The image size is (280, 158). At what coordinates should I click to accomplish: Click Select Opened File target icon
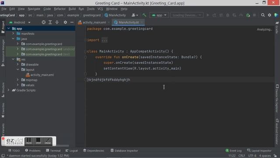click(x=44, y=22)
